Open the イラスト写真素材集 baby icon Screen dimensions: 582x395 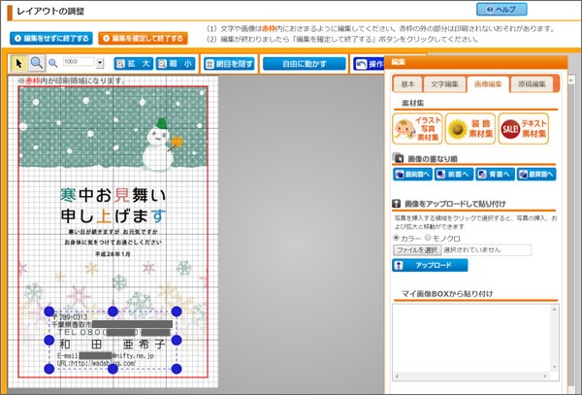[417, 129]
